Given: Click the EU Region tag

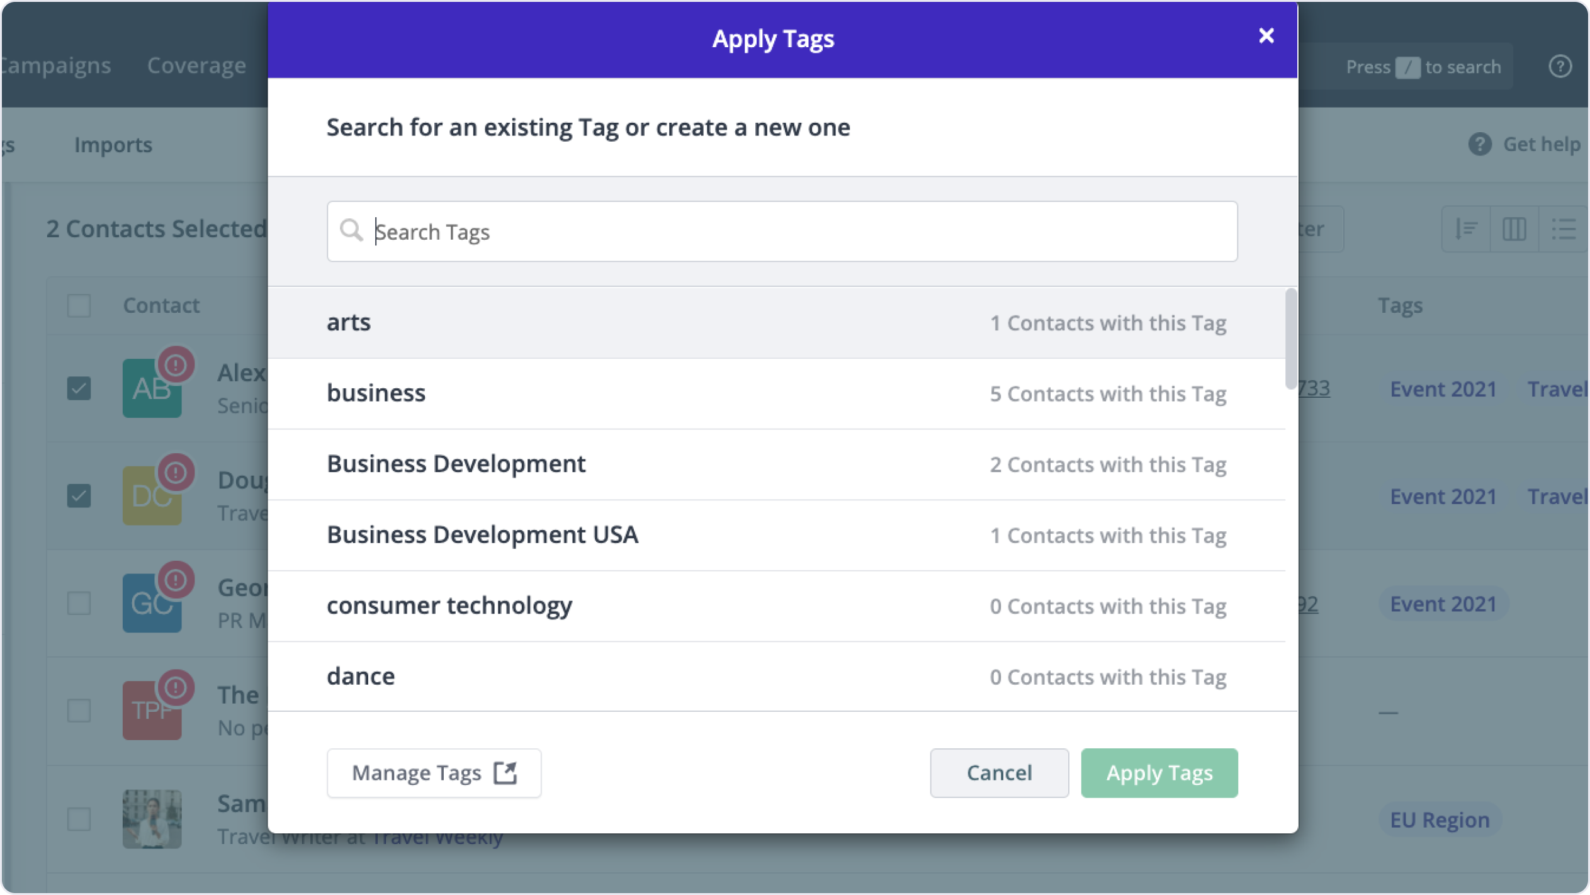Looking at the screenshot, I should [1440, 820].
